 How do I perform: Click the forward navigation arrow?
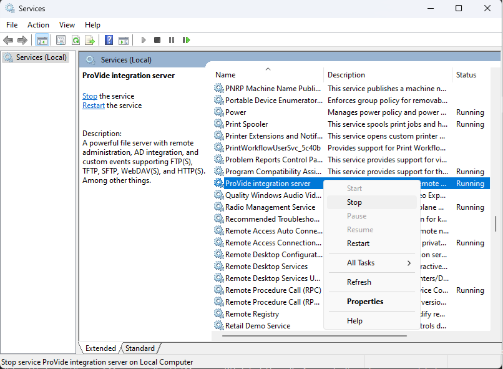22,40
